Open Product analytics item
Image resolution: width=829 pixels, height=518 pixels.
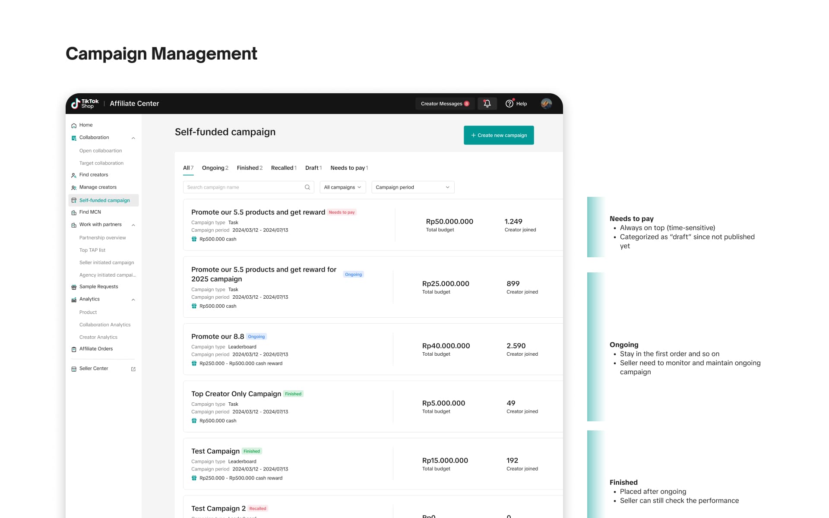88,313
